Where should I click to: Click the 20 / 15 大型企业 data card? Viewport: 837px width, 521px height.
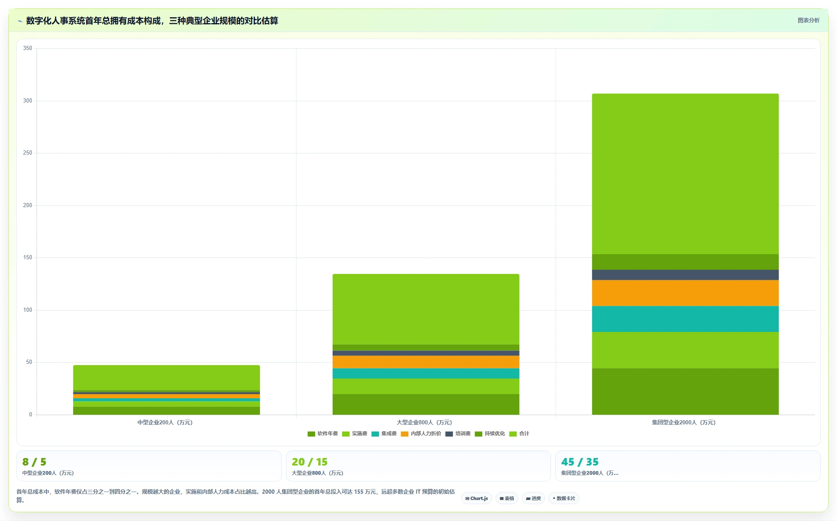pos(418,466)
